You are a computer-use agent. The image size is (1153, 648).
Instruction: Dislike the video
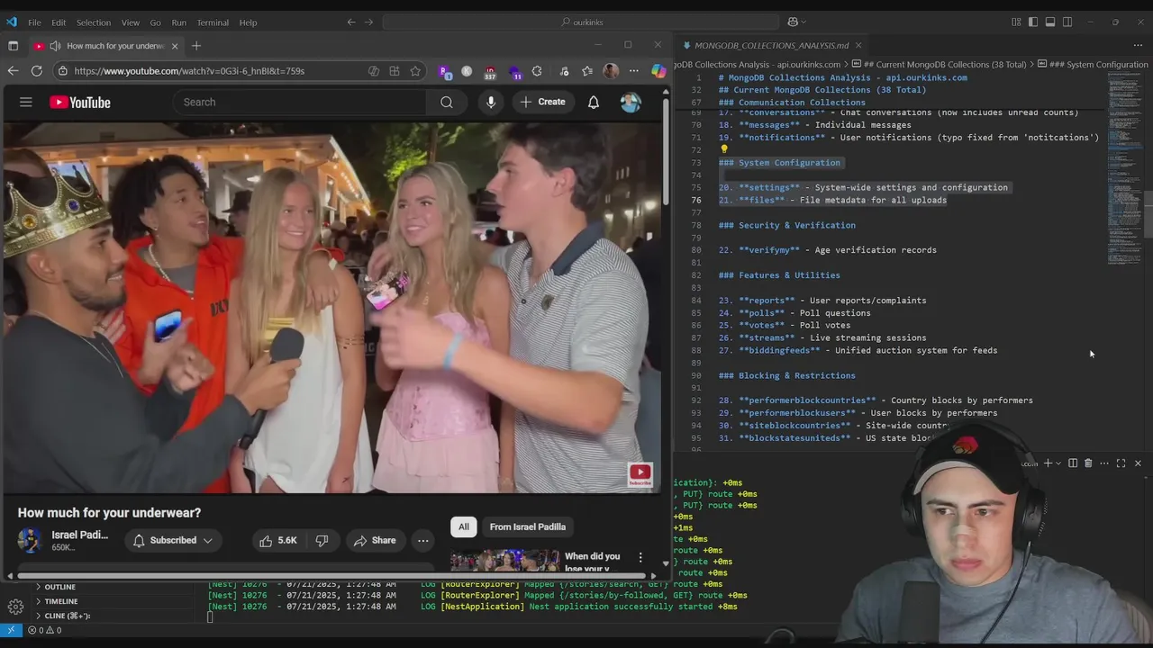pos(322,540)
